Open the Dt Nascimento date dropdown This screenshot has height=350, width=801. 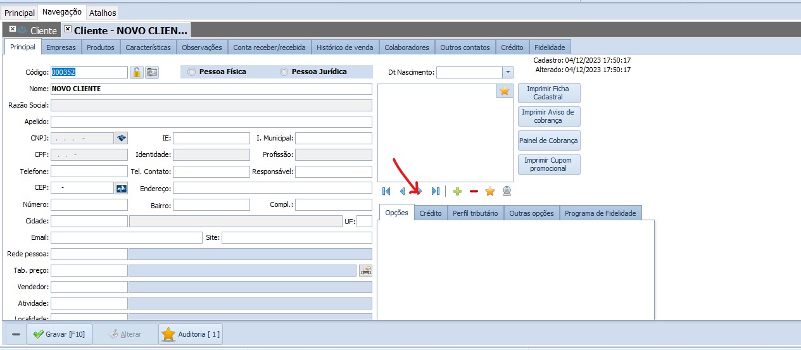tap(507, 73)
